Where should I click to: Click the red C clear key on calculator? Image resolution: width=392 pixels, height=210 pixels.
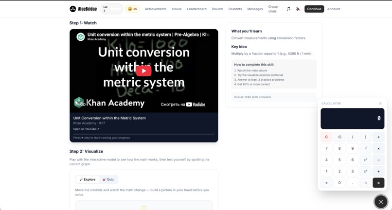pos(326,137)
